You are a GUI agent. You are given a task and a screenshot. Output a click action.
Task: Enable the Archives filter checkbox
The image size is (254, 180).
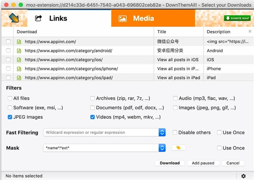tap(93, 98)
